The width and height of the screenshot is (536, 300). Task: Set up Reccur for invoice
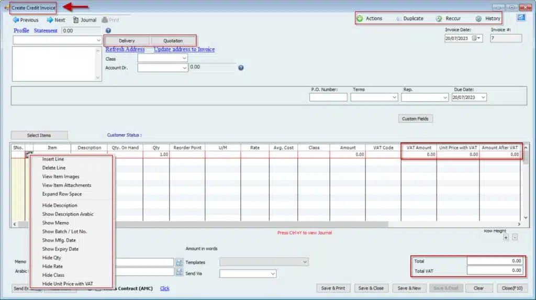449,18
